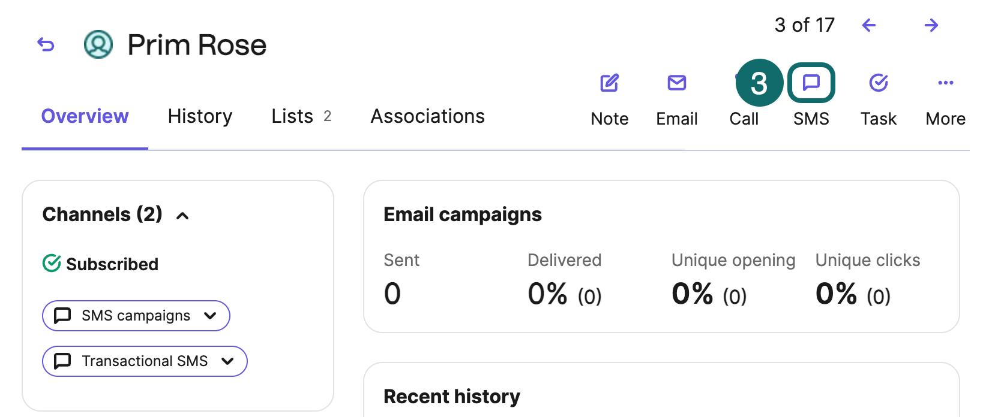Image resolution: width=995 pixels, height=417 pixels.
Task: Go to next contact arrow
Action: tap(931, 25)
